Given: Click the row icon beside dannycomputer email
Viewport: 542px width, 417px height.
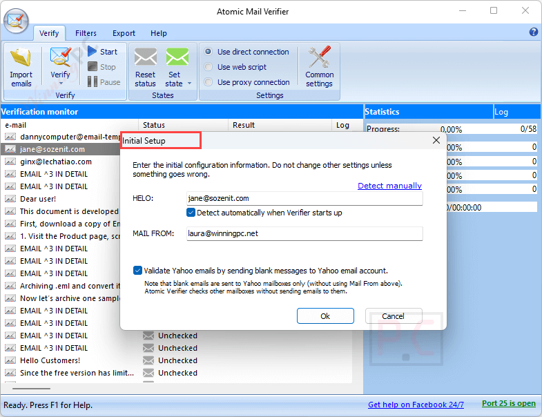Looking at the screenshot, I should (x=10, y=137).
